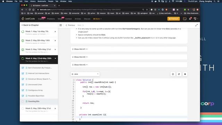Click the Week 3 green check circle
This screenshot has width=222, height=125.
23,50
